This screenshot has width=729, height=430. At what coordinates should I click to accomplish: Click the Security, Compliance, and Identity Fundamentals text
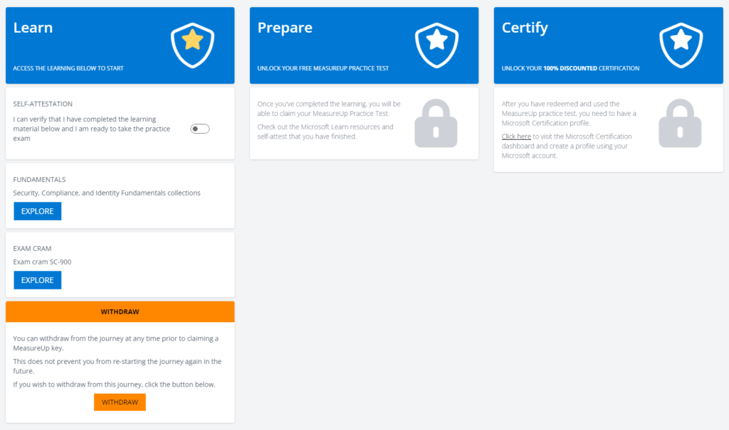coord(107,193)
